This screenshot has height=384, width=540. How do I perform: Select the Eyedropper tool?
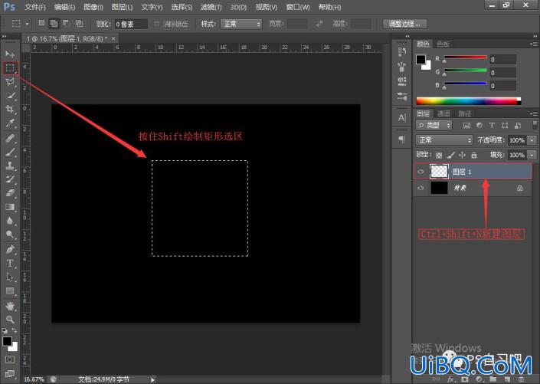click(10, 123)
